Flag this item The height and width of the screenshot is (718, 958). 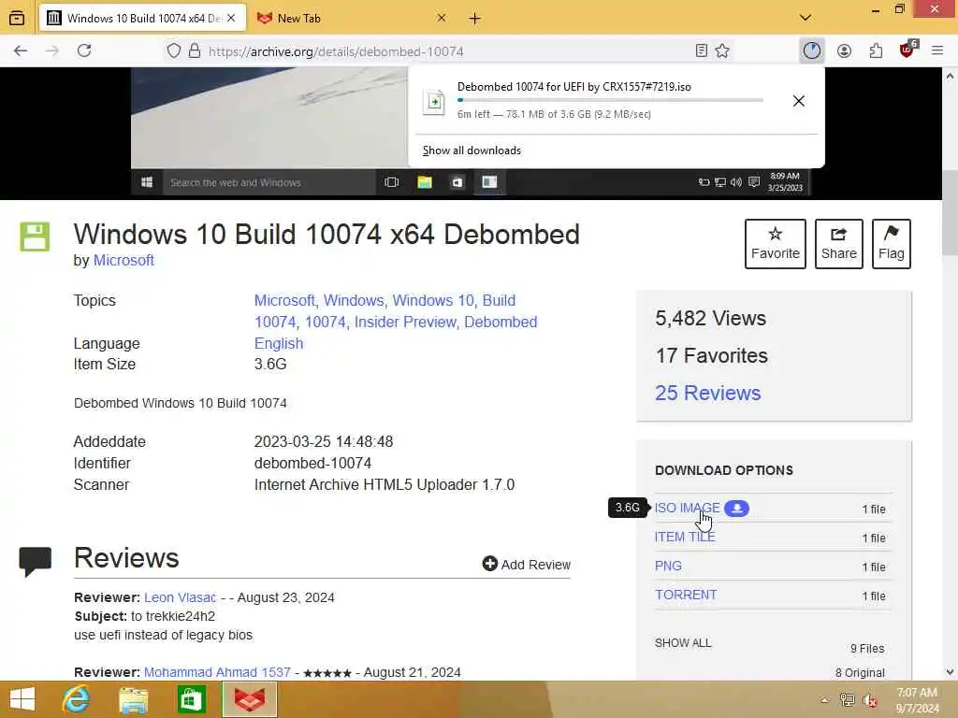(892, 244)
